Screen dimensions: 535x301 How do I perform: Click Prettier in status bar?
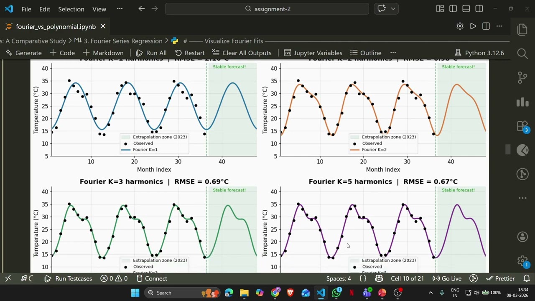(x=501, y=278)
